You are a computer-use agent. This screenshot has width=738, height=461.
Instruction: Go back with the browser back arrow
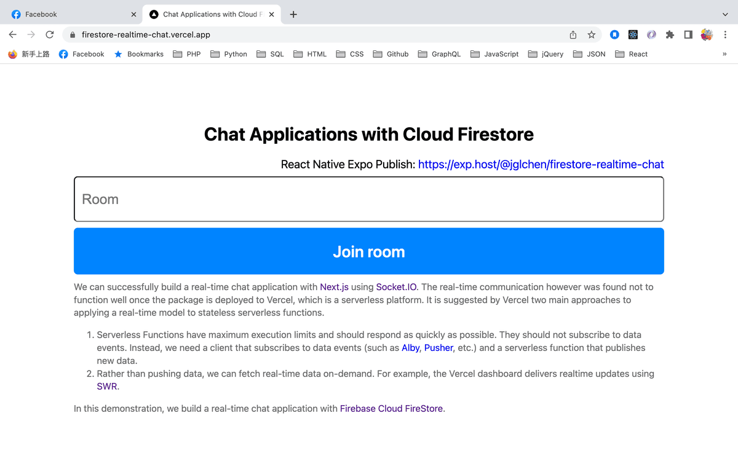[13, 34]
